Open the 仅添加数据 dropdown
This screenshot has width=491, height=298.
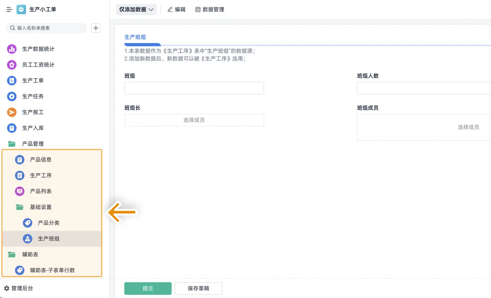(136, 9)
